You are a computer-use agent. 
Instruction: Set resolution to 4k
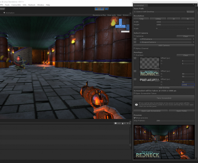(188, 19)
